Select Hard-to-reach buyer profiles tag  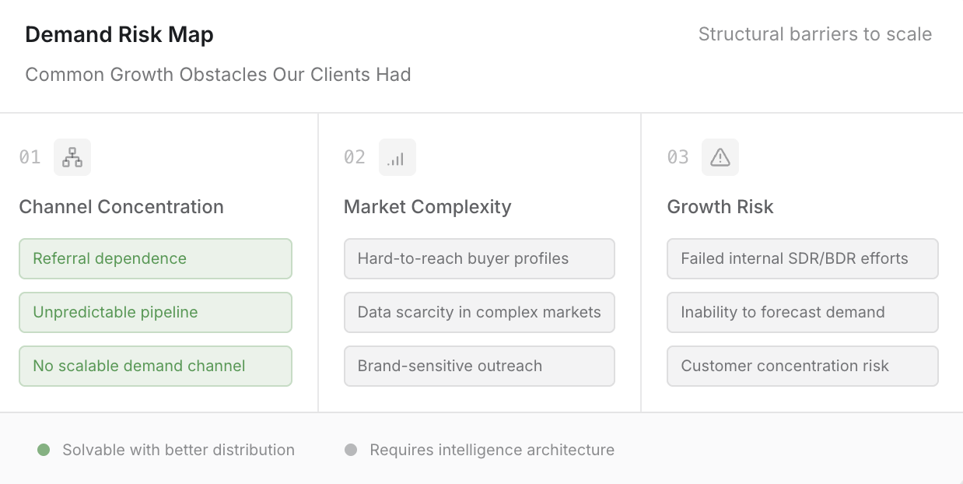tap(479, 258)
